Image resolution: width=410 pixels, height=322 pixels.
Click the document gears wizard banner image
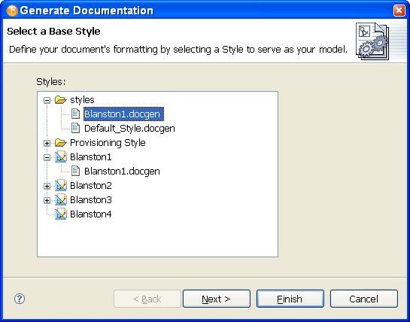tap(372, 41)
